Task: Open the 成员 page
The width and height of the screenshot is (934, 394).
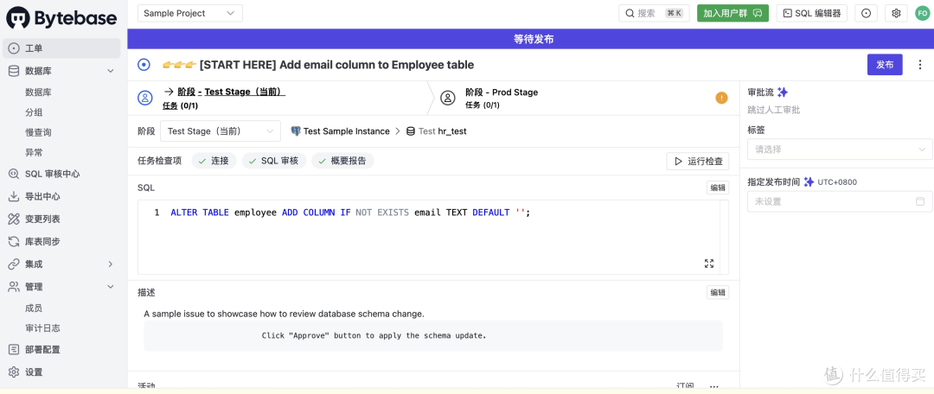Action: (x=34, y=308)
